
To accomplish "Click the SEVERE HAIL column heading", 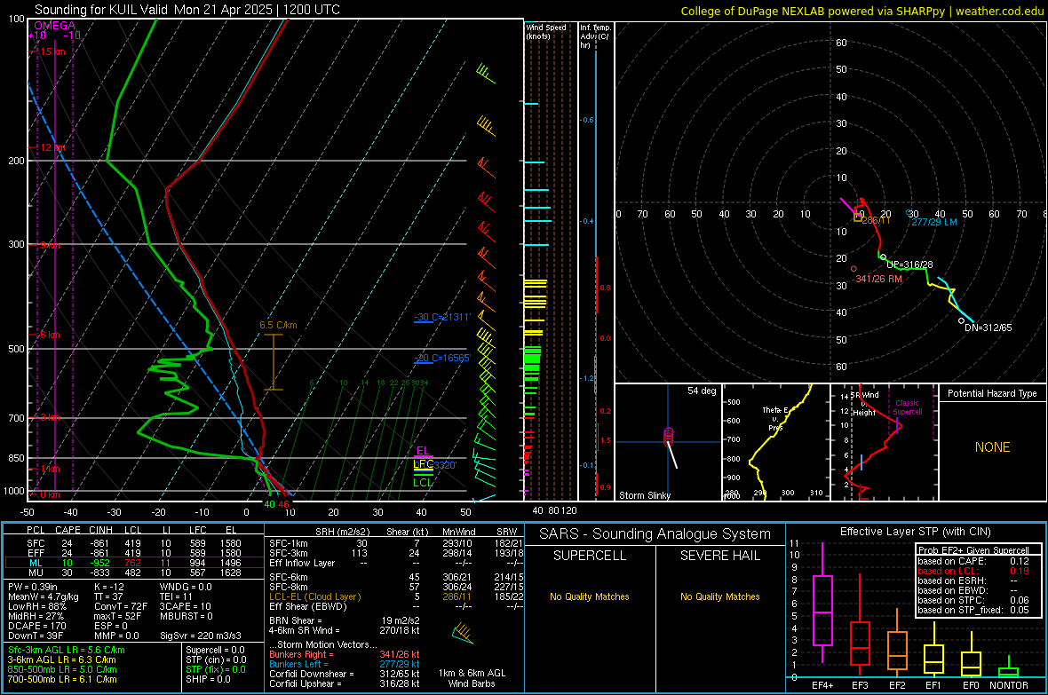I will (x=719, y=556).
